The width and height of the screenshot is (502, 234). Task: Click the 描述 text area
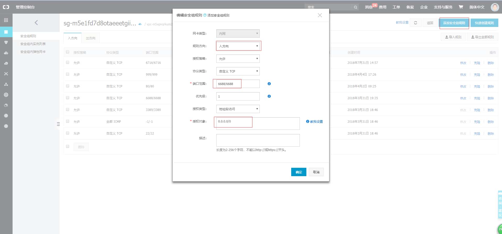258,140
